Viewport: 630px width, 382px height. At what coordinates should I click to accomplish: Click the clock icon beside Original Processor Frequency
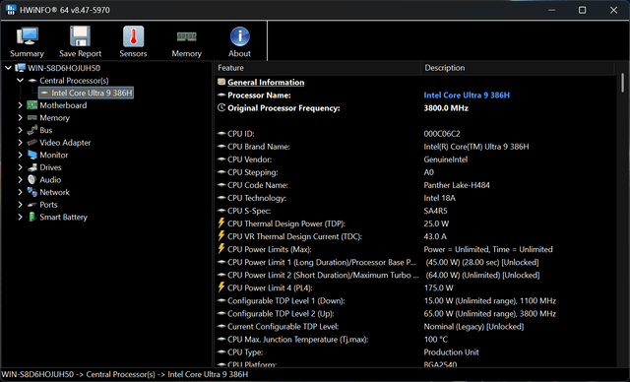[x=220, y=107]
